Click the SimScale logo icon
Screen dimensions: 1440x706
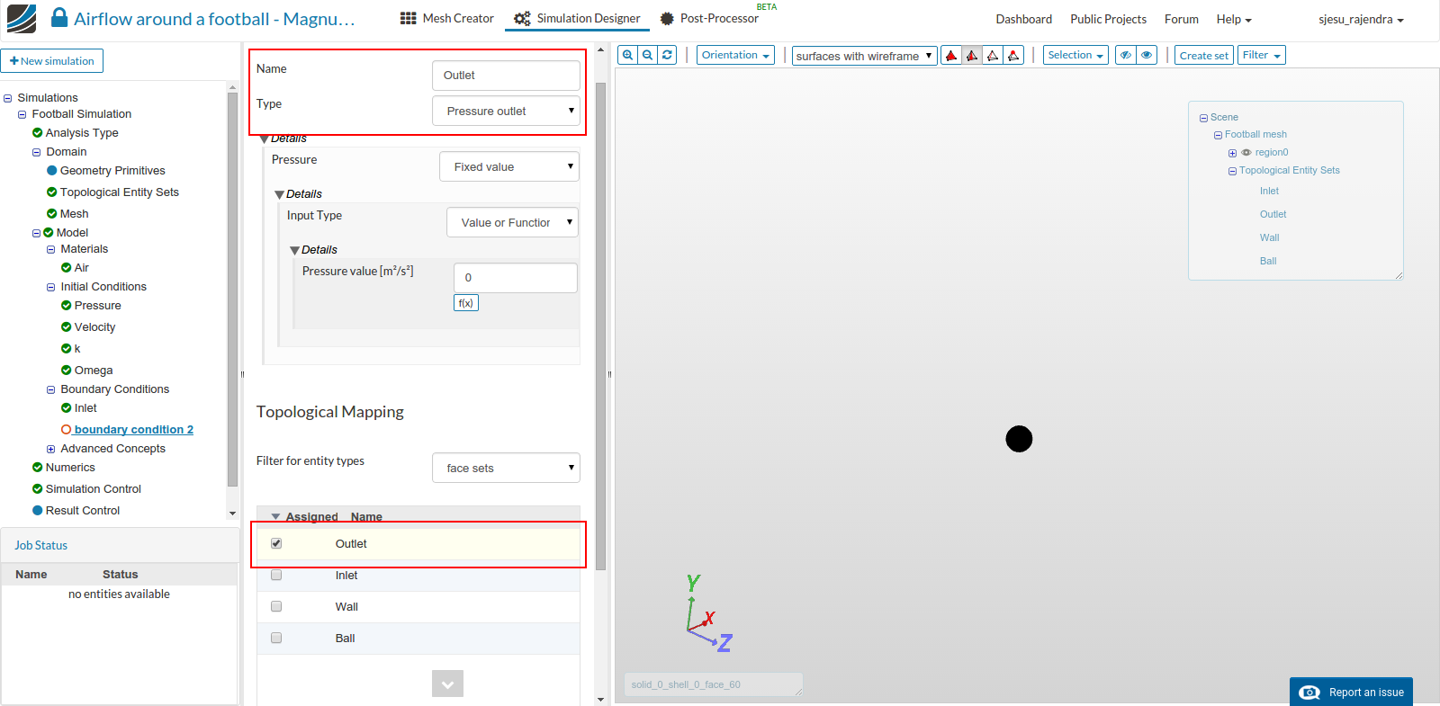(22, 19)
